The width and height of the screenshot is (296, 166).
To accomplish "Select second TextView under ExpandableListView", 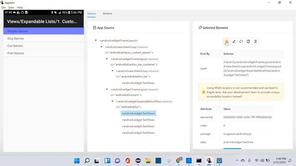I will [x=138, y=120].
